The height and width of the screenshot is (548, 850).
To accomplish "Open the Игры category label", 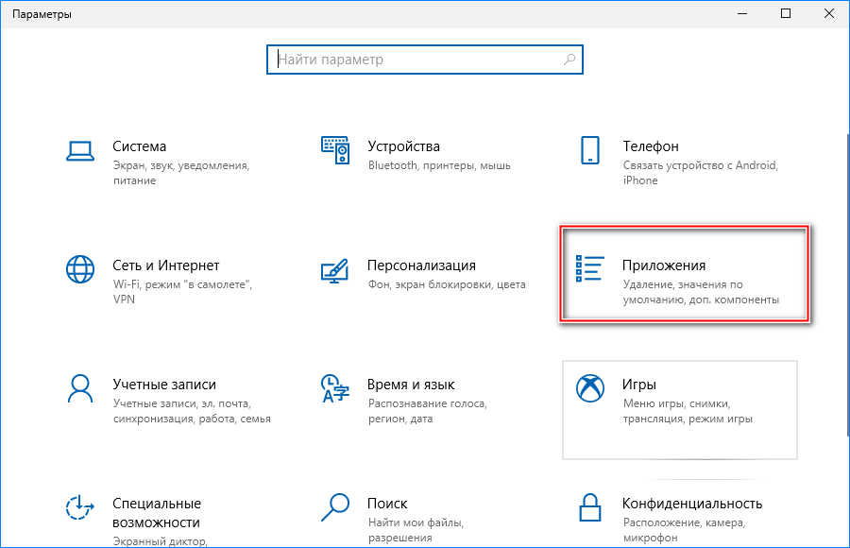I will 639,385.
